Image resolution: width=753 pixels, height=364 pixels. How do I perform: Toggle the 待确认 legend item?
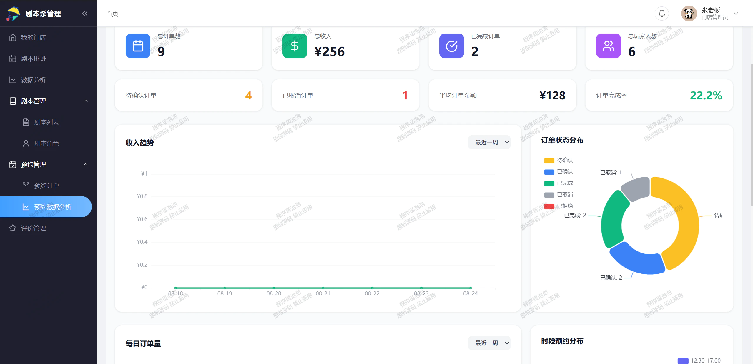click(558, 160)
